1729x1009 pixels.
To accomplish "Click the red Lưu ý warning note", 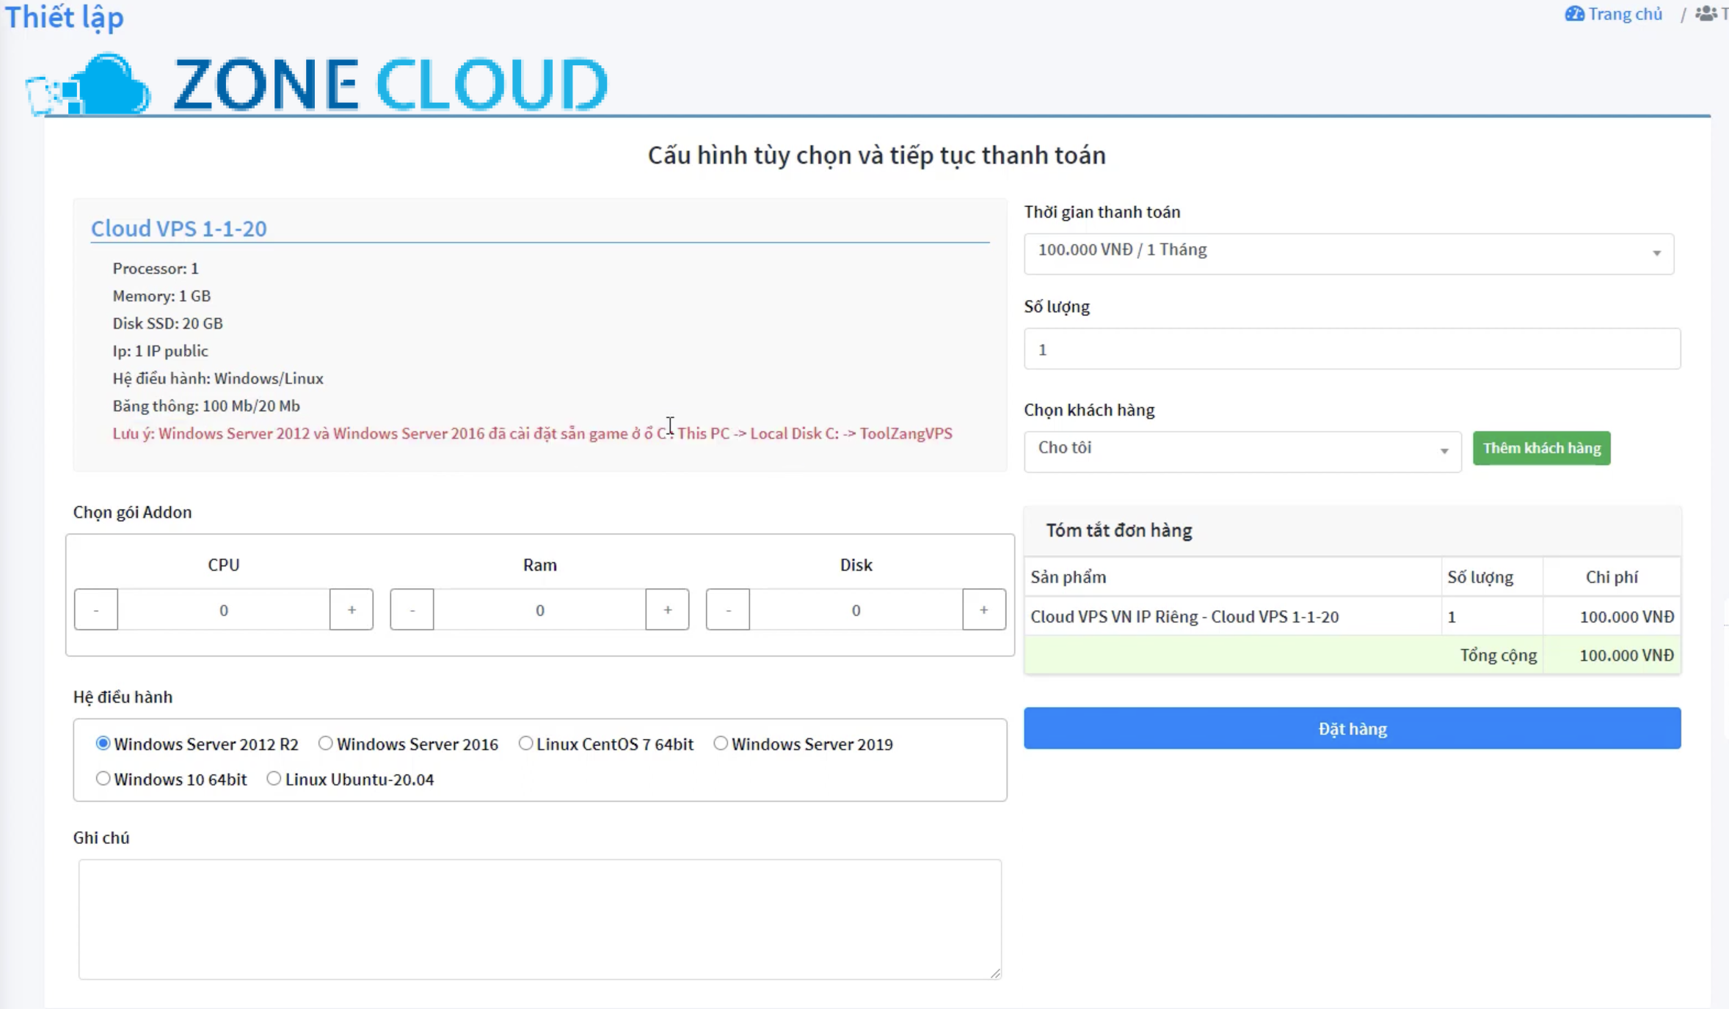I will [532, 433].
